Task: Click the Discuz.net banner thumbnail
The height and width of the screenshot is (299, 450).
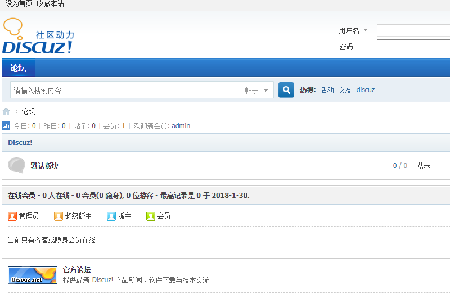Action: (33, 275)
